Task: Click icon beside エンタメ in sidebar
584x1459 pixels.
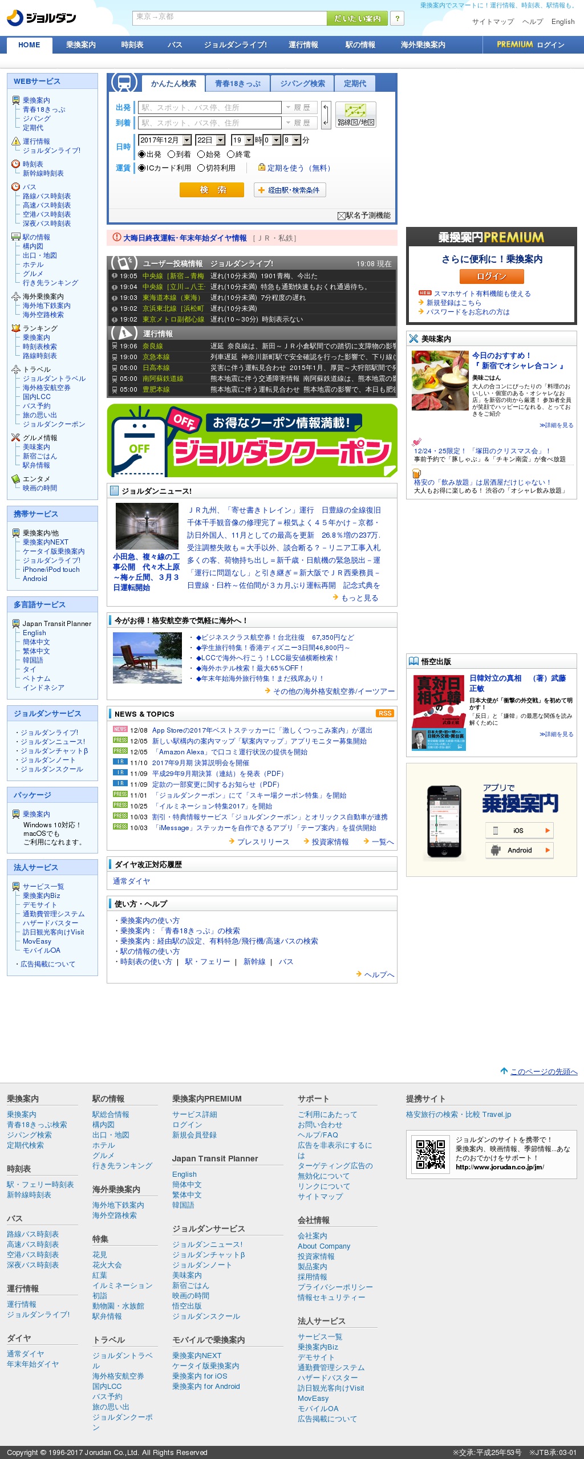Action: pyautogui.click(x=16, y=479)
